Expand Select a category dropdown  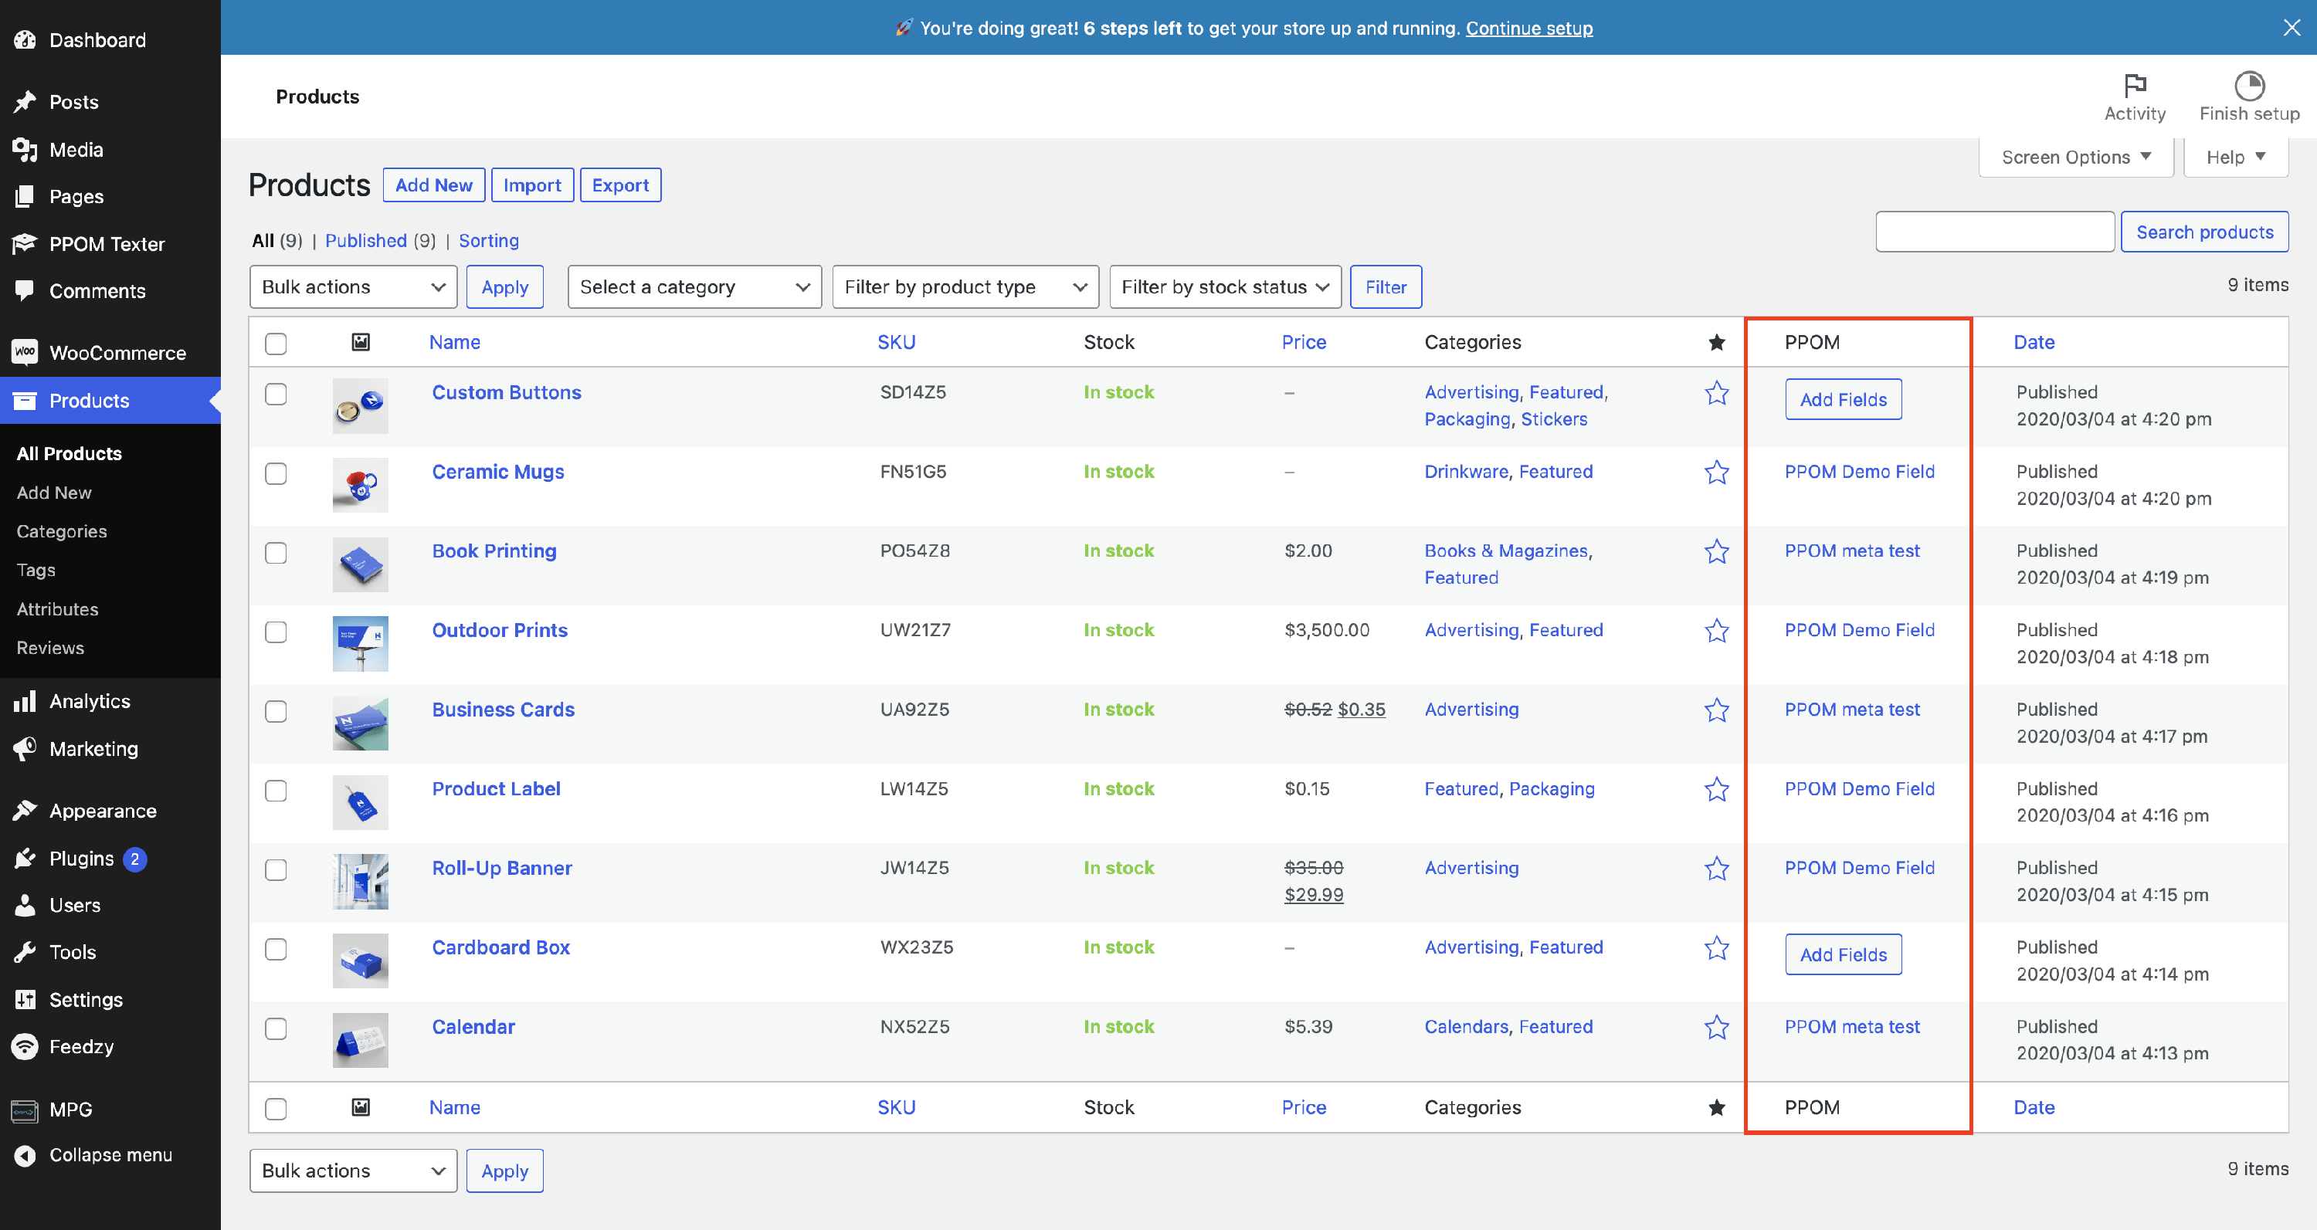694,286
